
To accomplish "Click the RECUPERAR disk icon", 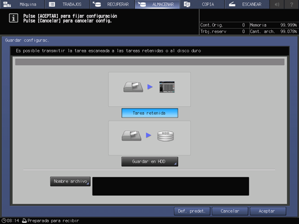I will tap(97, 4).
